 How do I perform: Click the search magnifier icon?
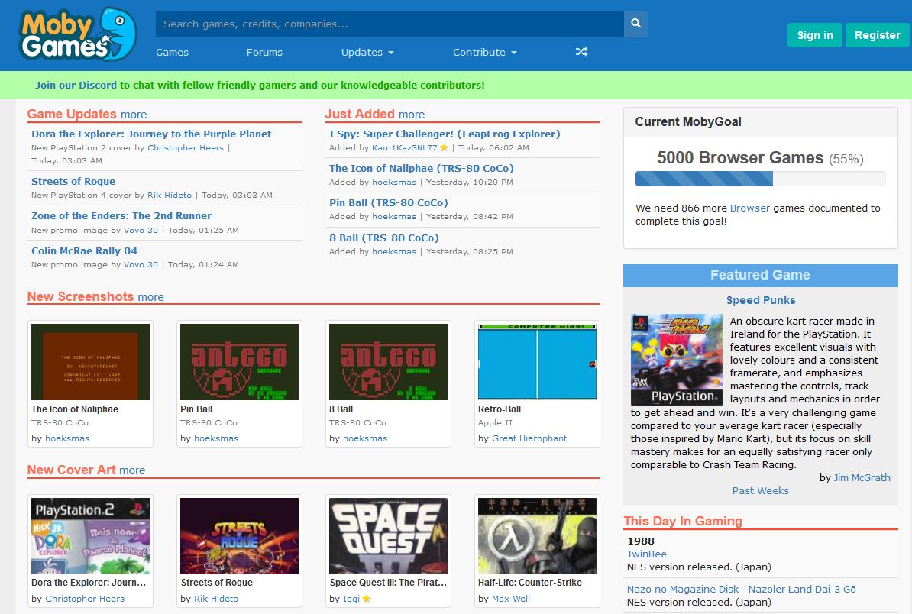click(x=635, y=24)
